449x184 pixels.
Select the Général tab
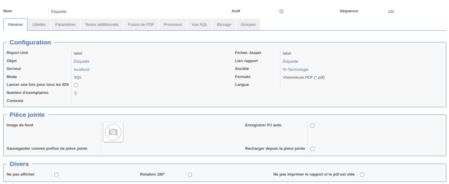tap(15, 25)
